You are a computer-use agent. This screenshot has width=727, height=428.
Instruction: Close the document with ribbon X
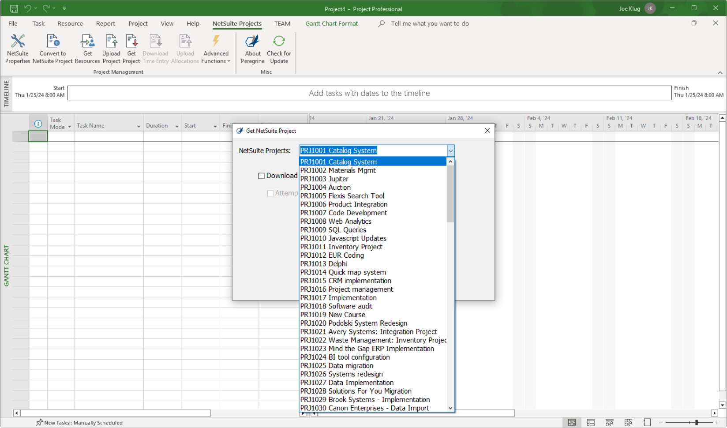(716, 23)
